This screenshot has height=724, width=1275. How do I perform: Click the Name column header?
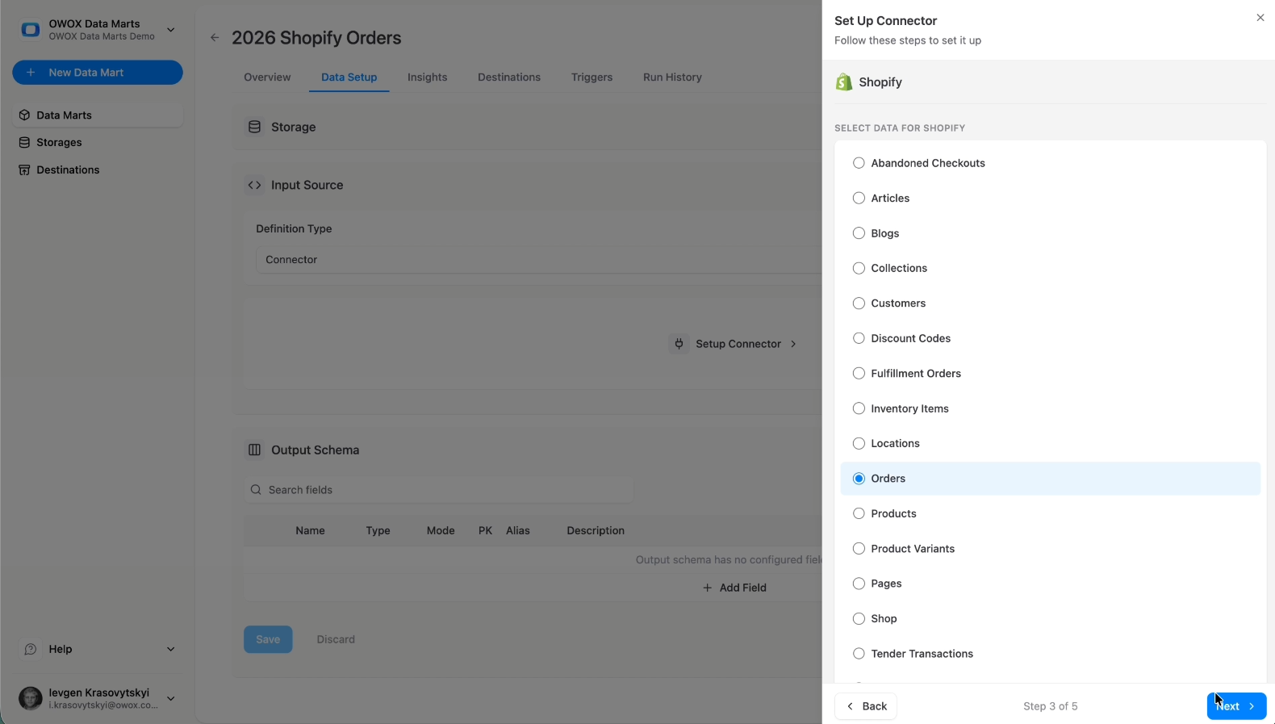tap(310, 531)
